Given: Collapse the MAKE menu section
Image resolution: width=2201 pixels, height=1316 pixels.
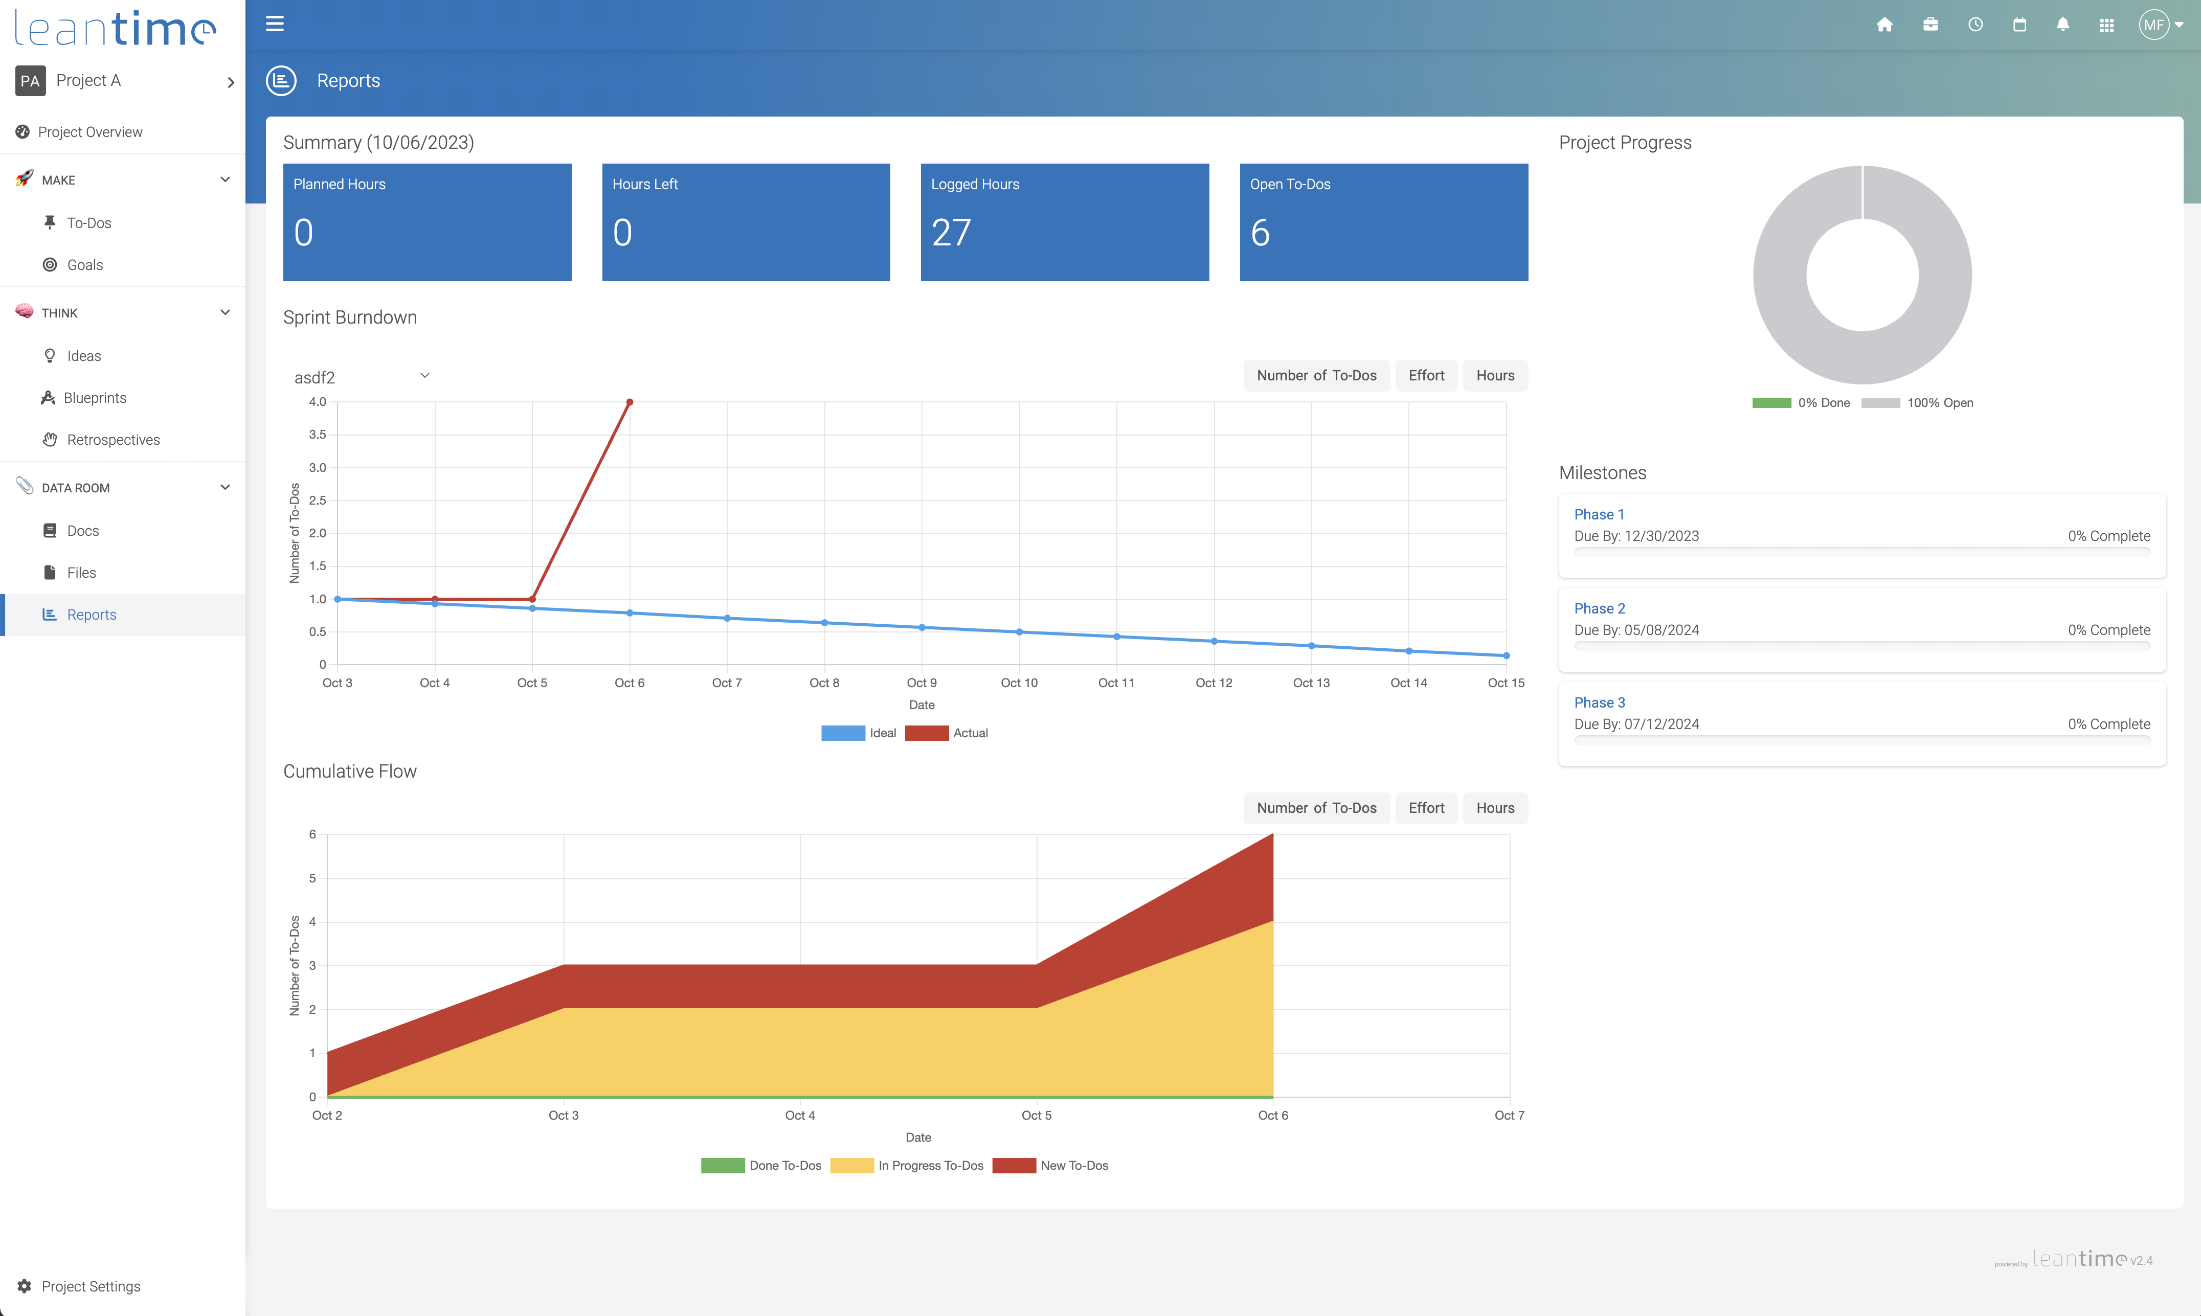Looking at the screenshot, I should [x=224, y=180].
